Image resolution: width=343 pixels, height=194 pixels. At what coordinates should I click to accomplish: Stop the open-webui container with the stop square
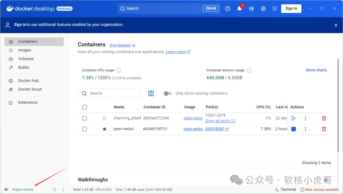point(293,129)
